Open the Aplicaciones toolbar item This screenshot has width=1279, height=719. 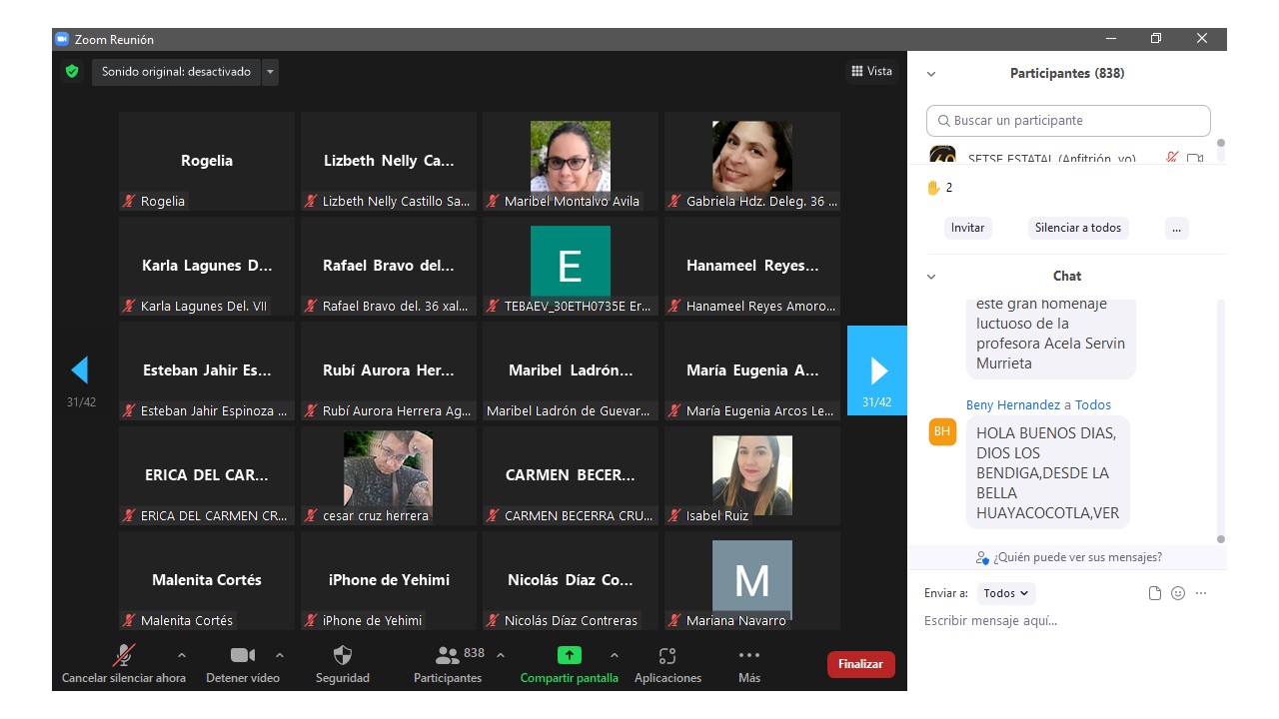pyautogui.click(x=667, y=665)
